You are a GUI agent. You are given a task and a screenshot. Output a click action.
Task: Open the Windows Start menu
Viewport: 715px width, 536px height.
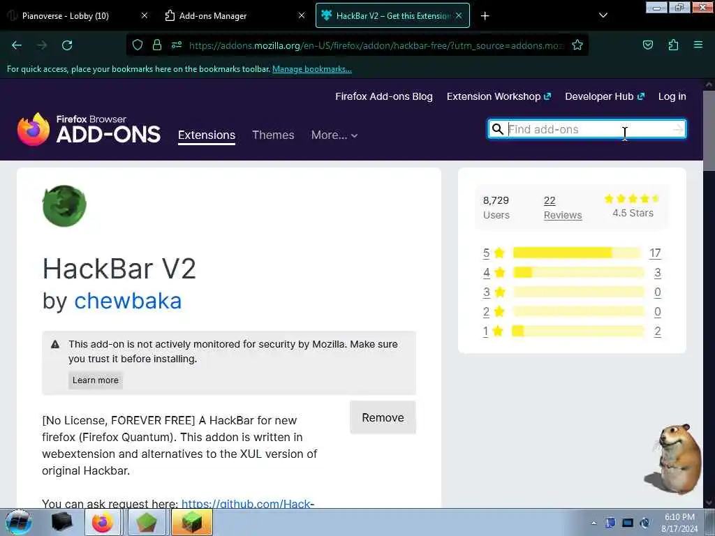[x=18, y=522]
